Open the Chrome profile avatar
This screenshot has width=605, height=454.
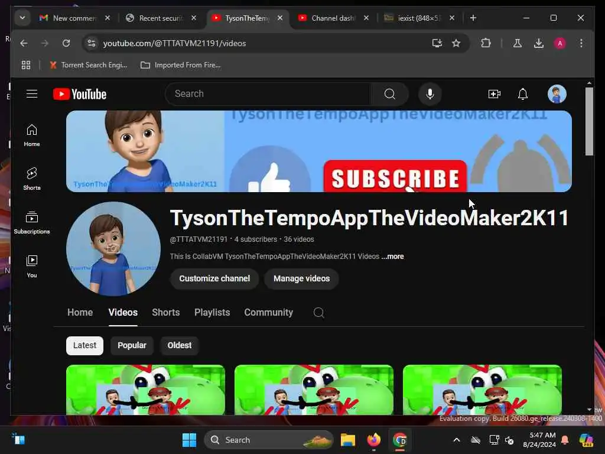tap(560, 43)
